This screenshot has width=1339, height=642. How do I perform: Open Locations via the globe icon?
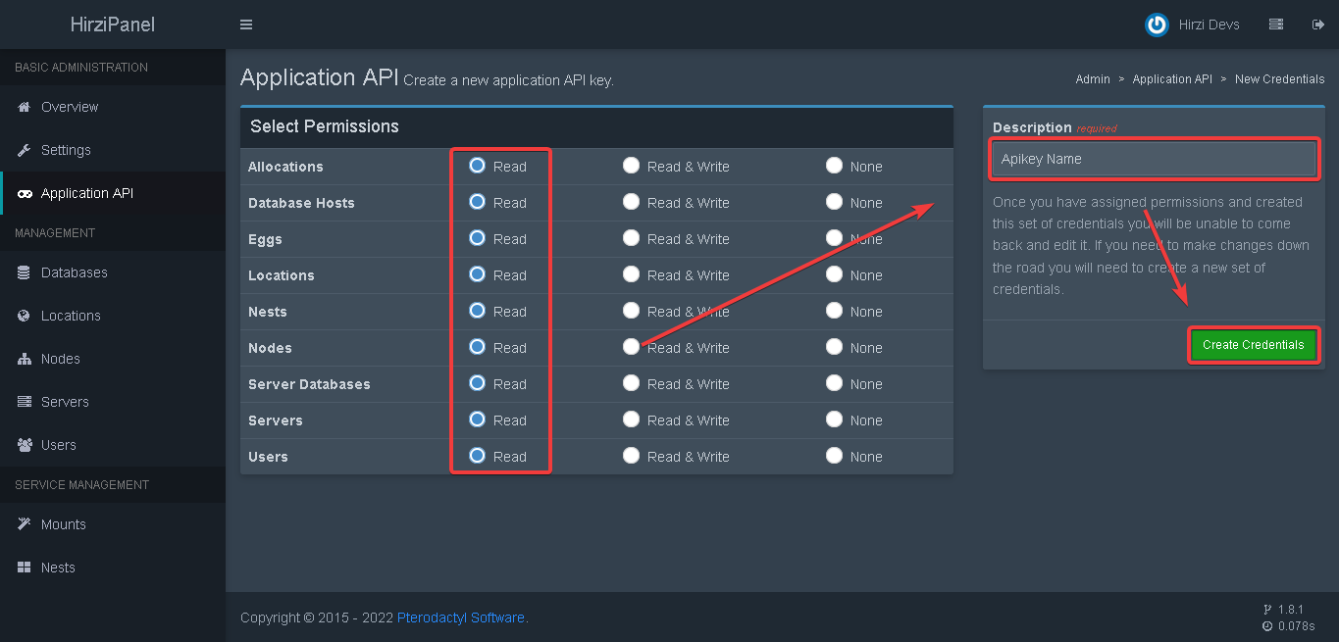[x=24, y=316]
